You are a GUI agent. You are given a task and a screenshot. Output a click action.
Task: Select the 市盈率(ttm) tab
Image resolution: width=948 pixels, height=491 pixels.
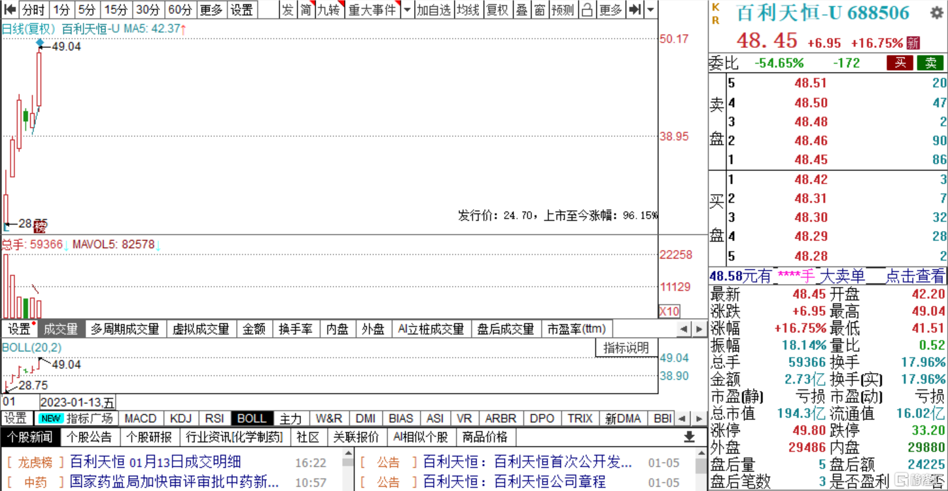tap(576, 329)
